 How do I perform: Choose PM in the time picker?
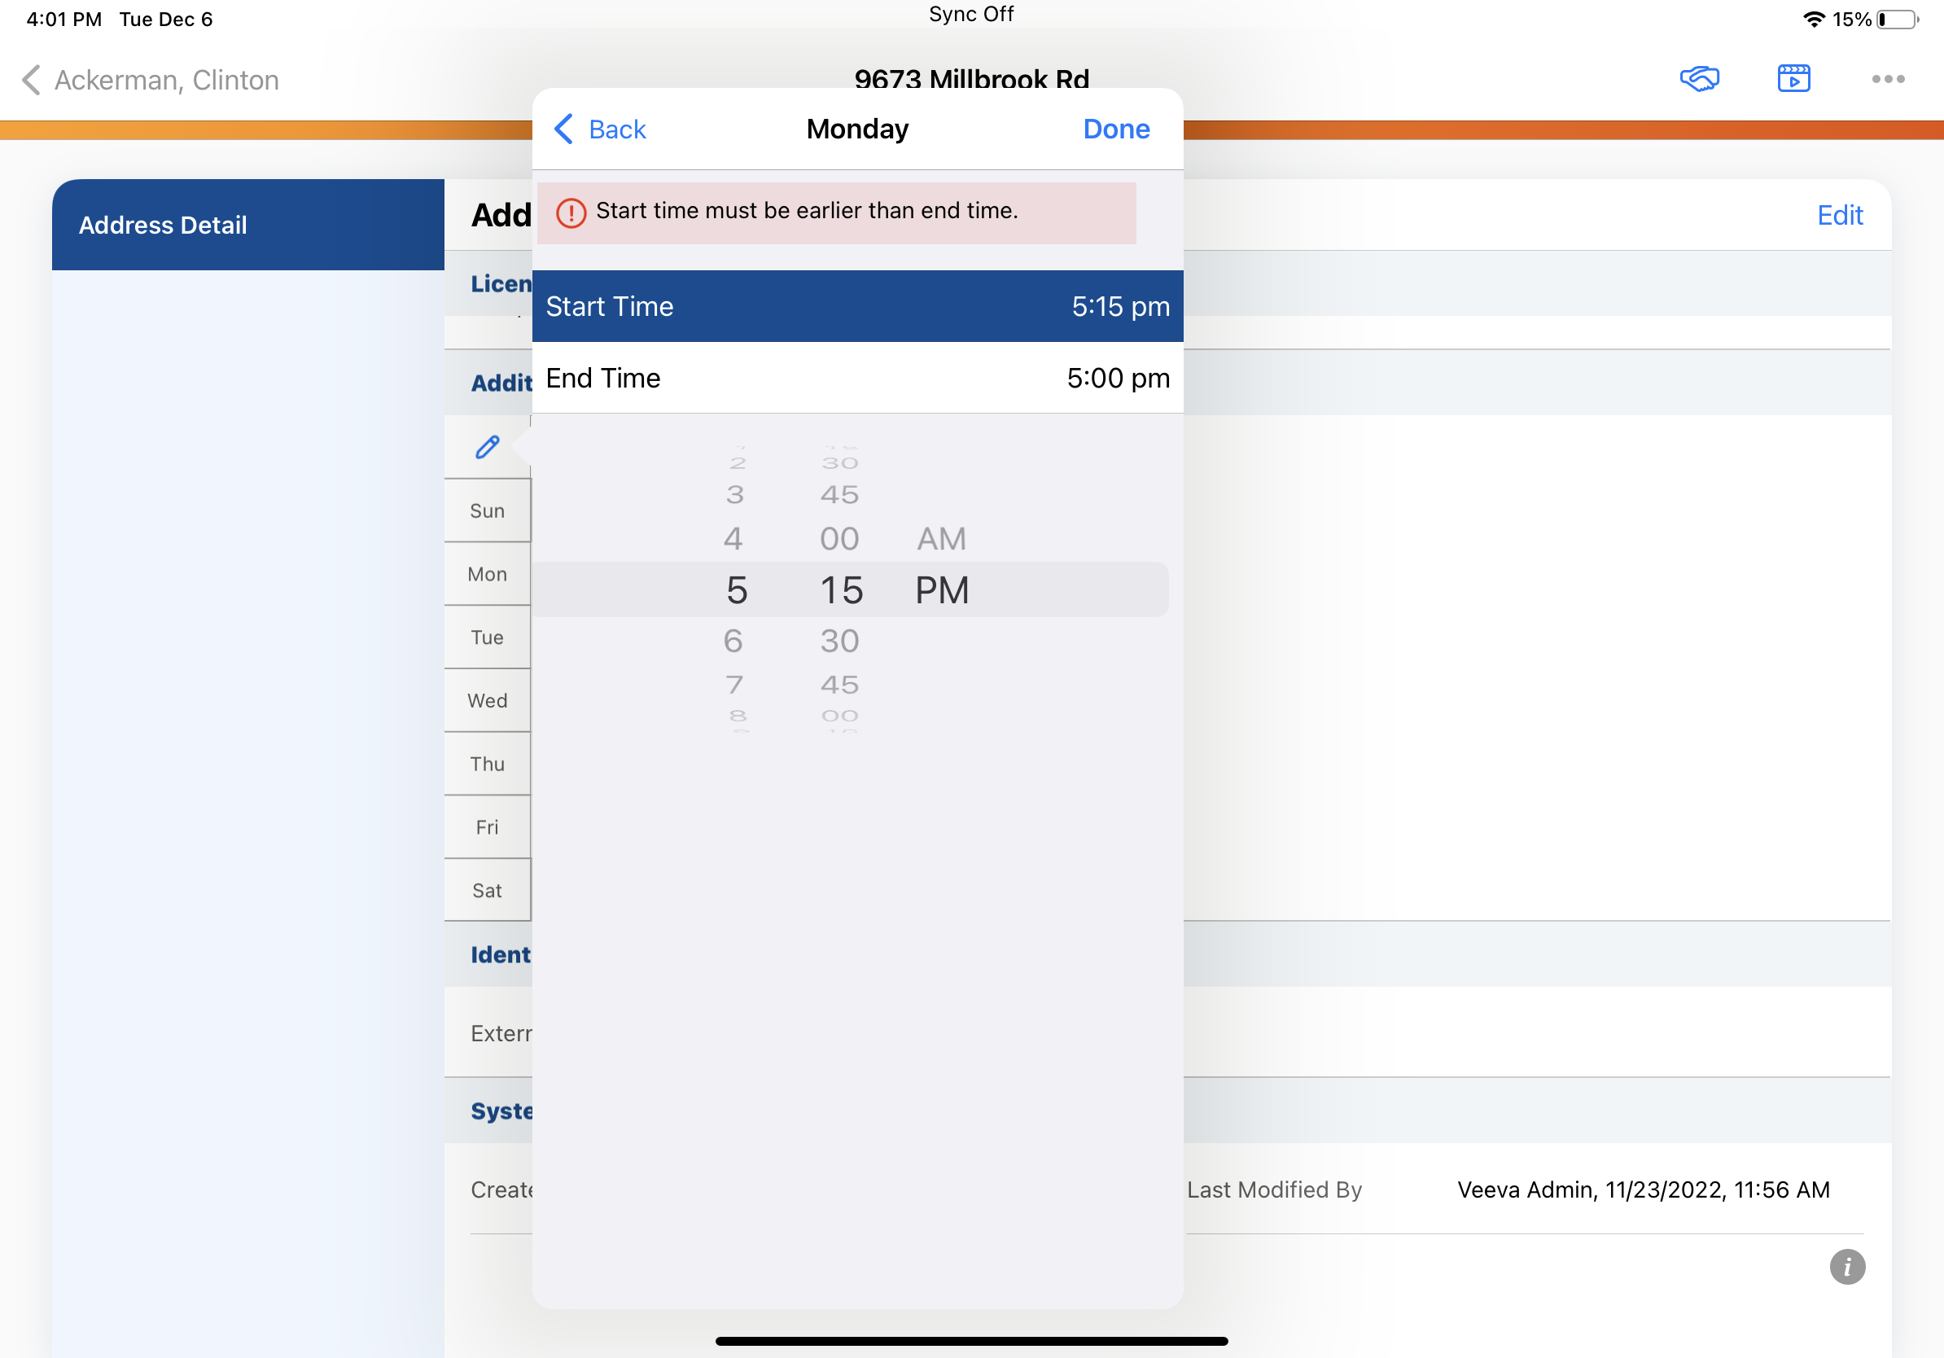coord(941,590)
